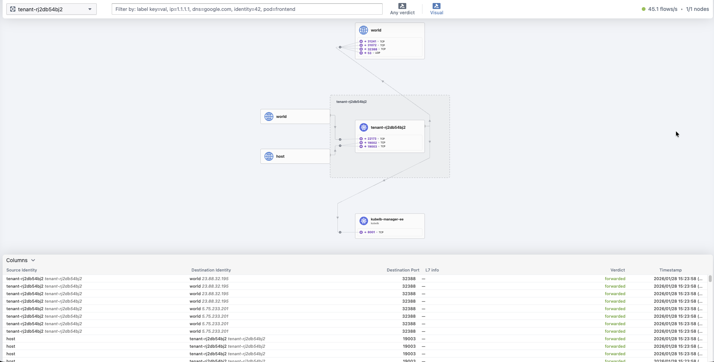Viewport: 714px width, 362px height.
Task: Click port 32388 link on the world card
Action: 372,49
